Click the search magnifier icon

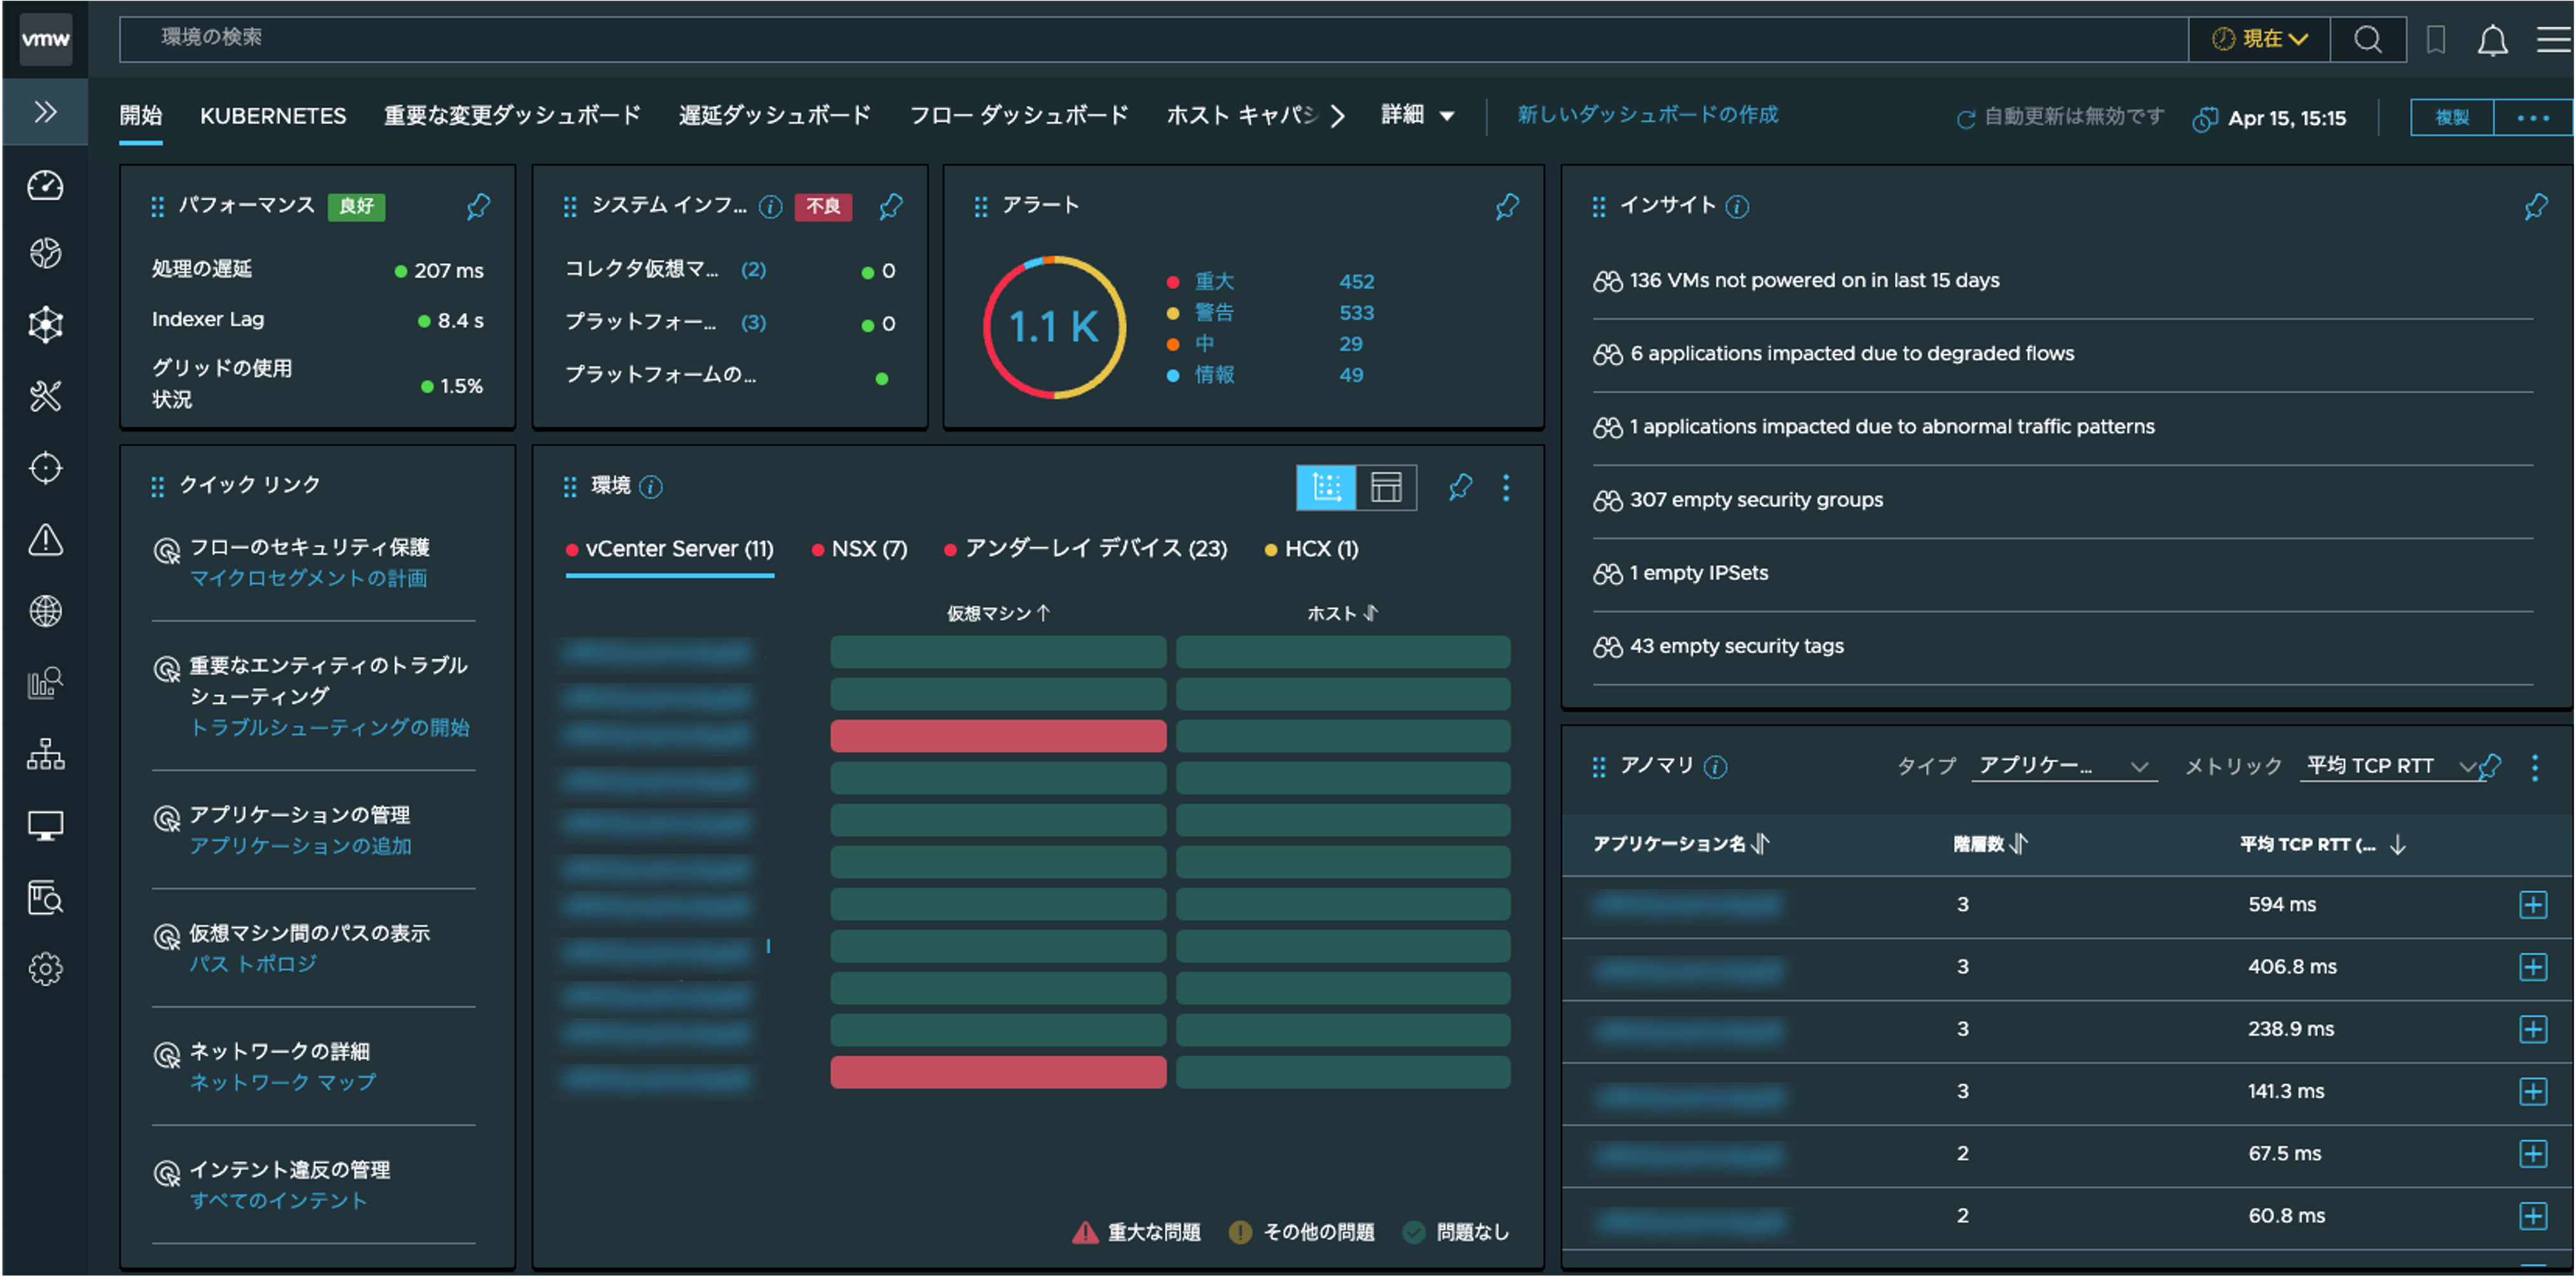(2367, 40)
